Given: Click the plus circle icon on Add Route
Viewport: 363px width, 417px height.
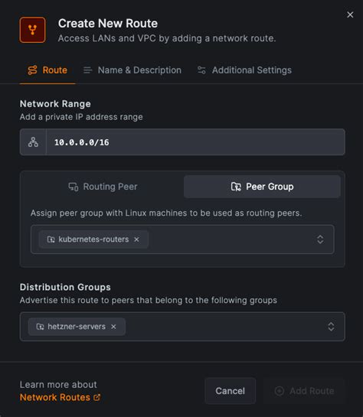Looking at the screenshot, I should 280,391.
